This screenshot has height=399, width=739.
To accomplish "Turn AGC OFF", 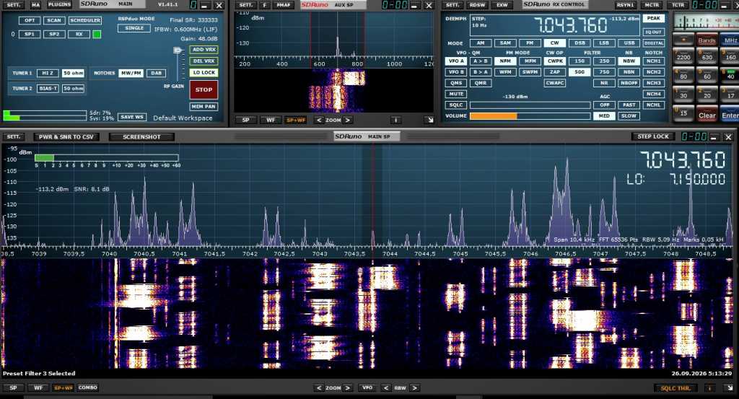I will point(604,105).
